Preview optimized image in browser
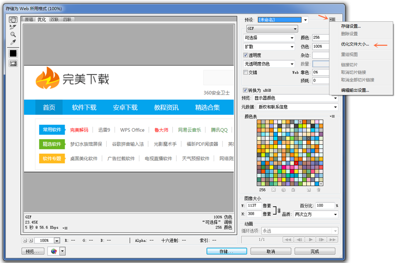 click(54, 251)
